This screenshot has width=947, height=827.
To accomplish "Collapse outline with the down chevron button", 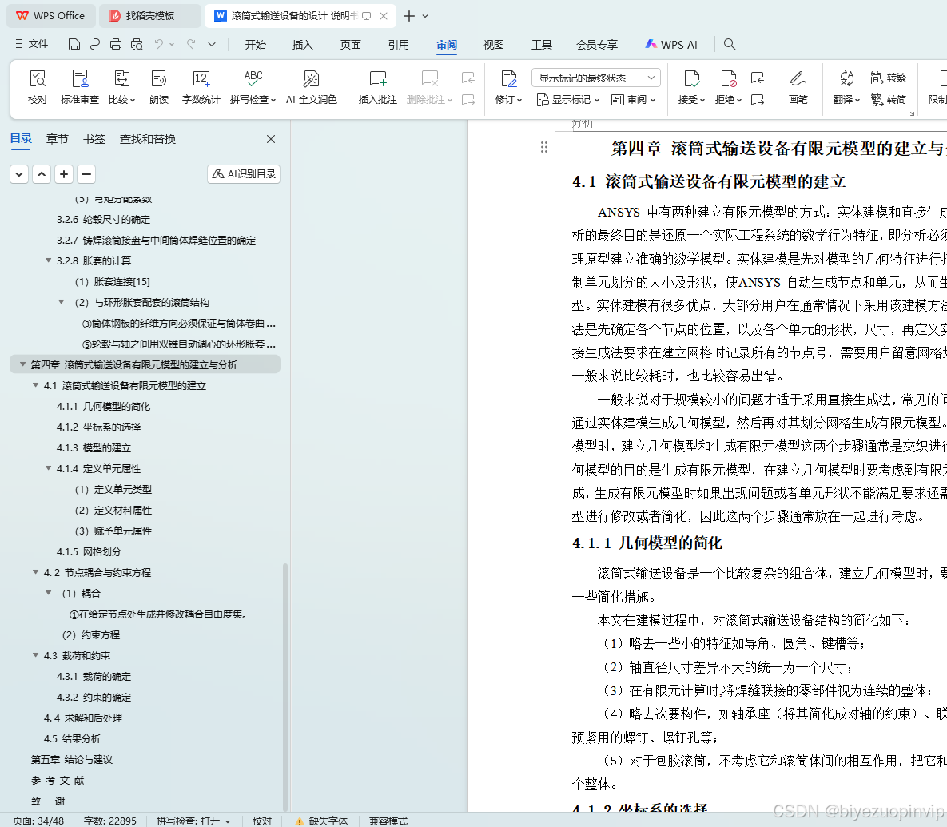I will (x=19, y=174).
